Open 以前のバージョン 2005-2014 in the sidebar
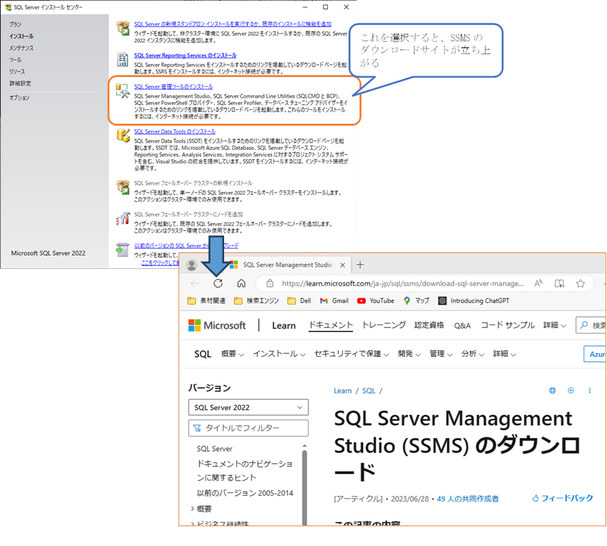This screenshot has height=546, width=607. (245, 493)
